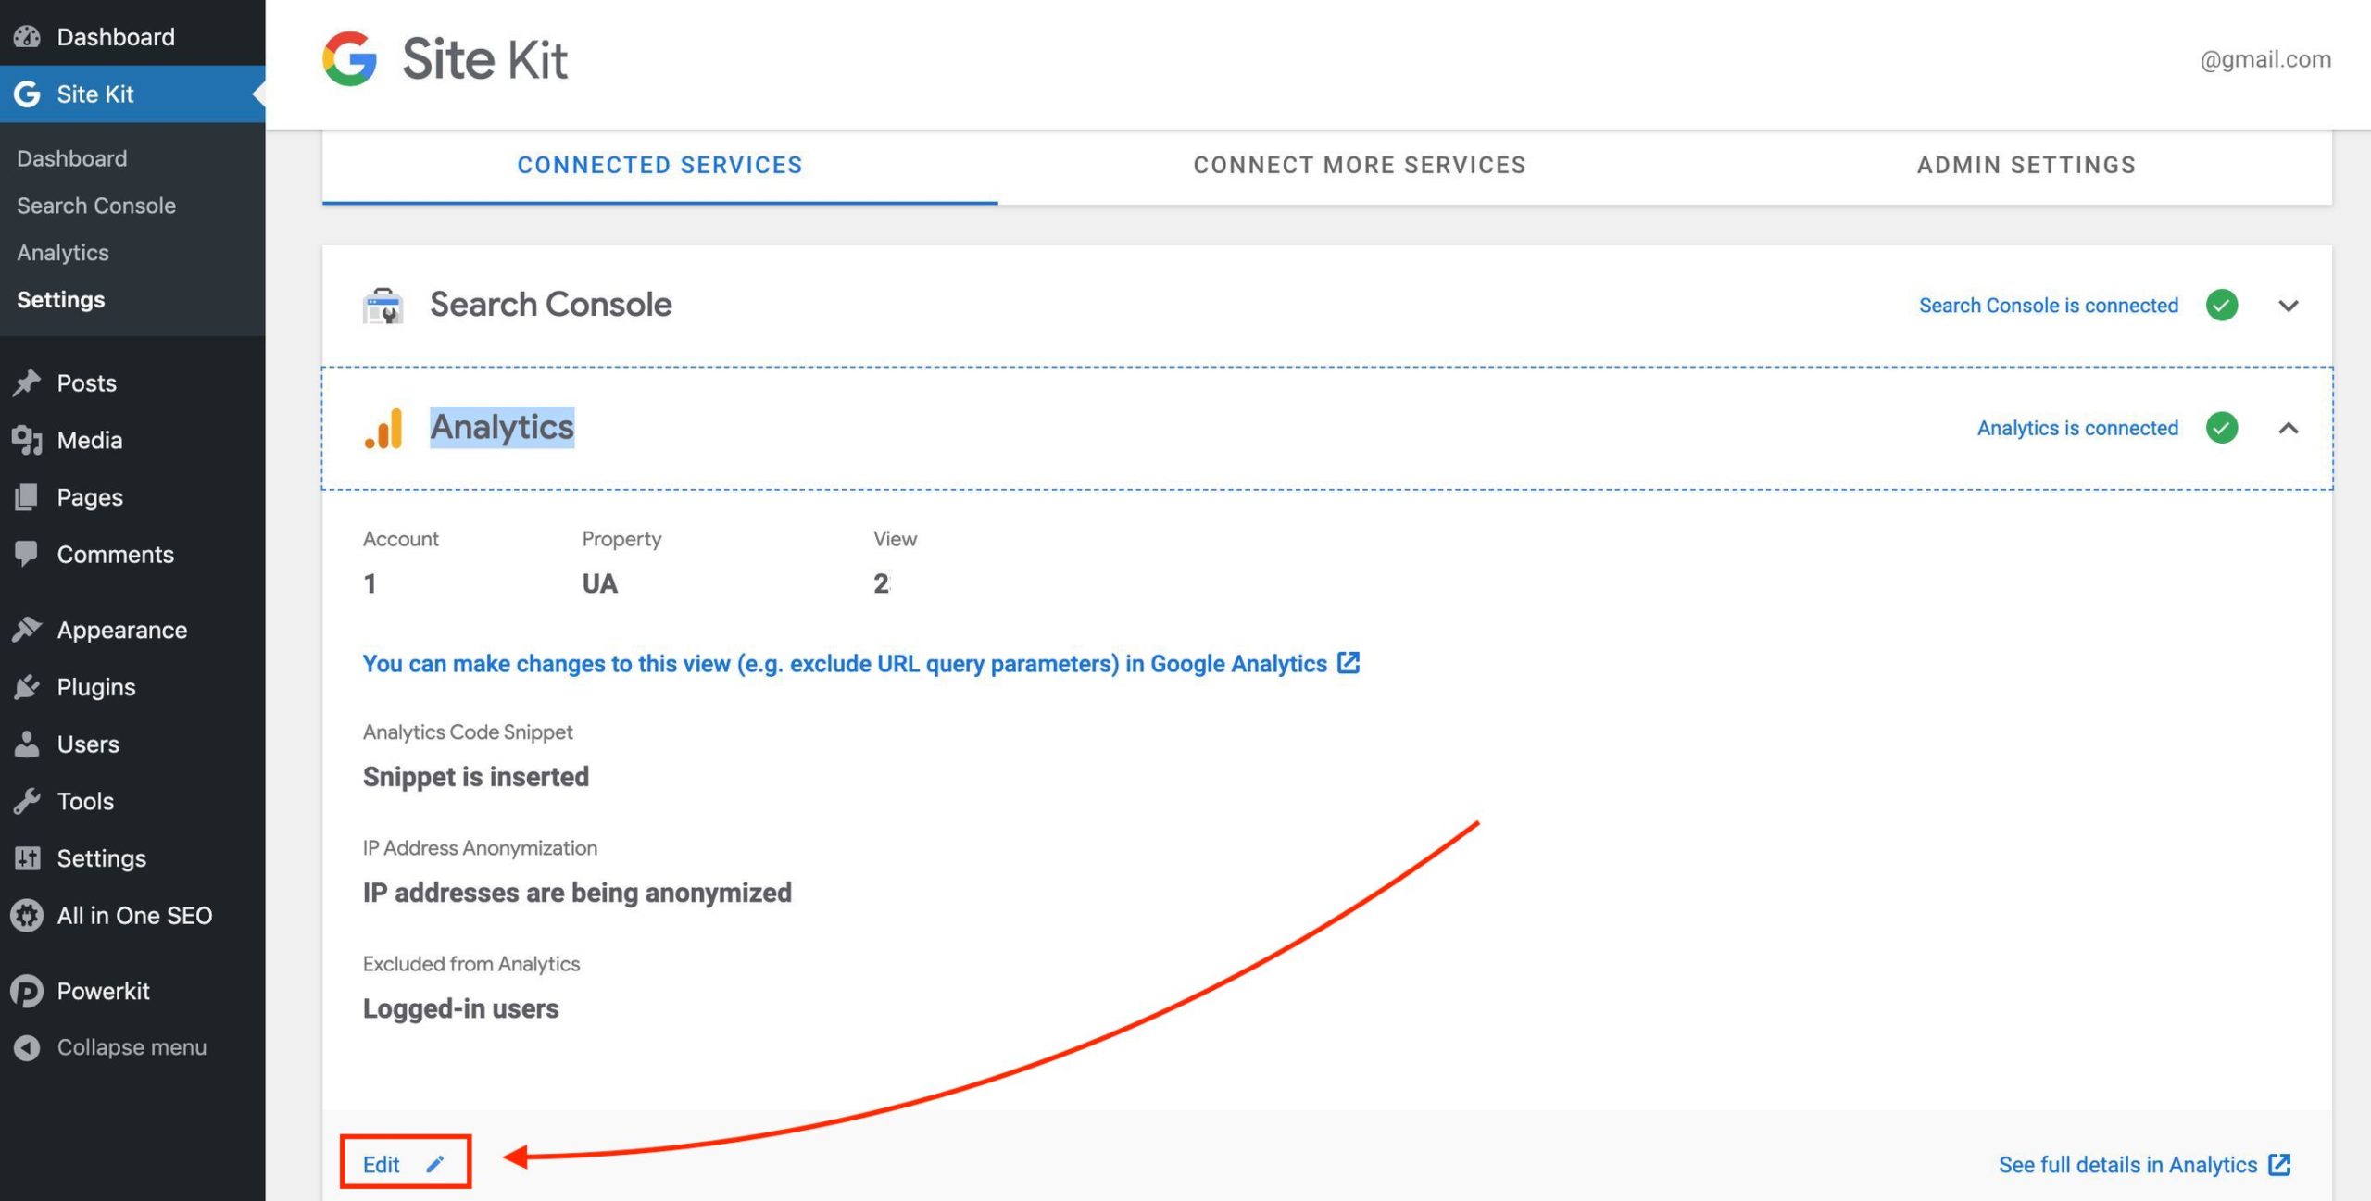The height and width of the screenshot is (1201, 2371).
Task: Click the Comments bubble icon
Action: pyautogui.click(x=27, y=554)
